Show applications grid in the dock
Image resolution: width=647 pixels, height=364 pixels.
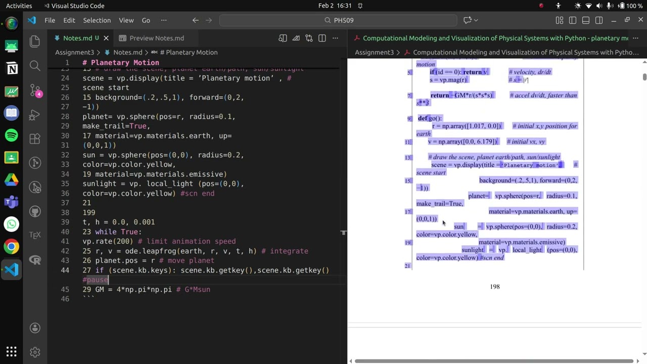pyautogui.click(x=11, y=351)
